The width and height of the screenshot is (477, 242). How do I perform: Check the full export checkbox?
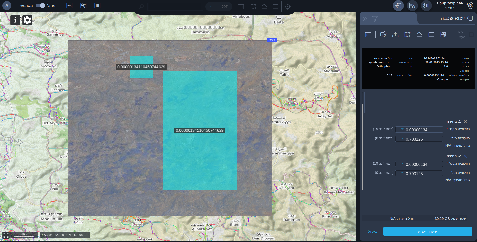click(x=471, y=35)
